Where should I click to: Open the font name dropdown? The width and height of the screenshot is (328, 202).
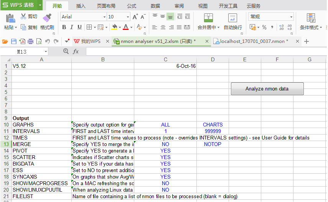tap(104, 17)
